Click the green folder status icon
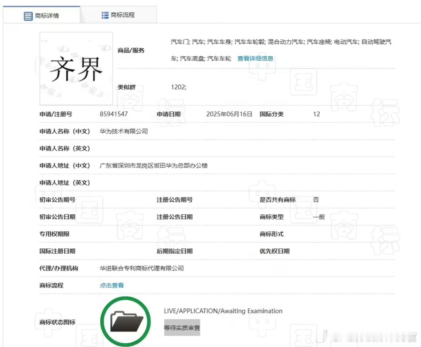The image size is (421, 347). tap(126, 322)
